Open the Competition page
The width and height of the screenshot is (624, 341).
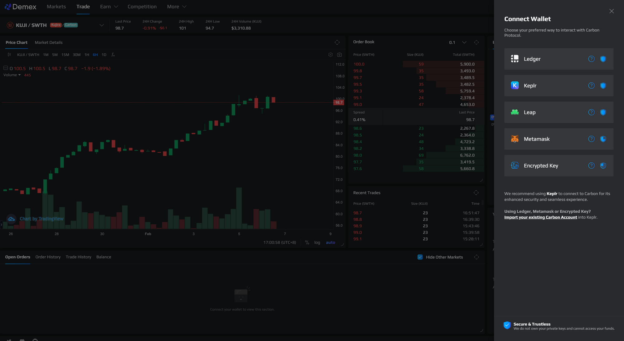click(142, 7)
